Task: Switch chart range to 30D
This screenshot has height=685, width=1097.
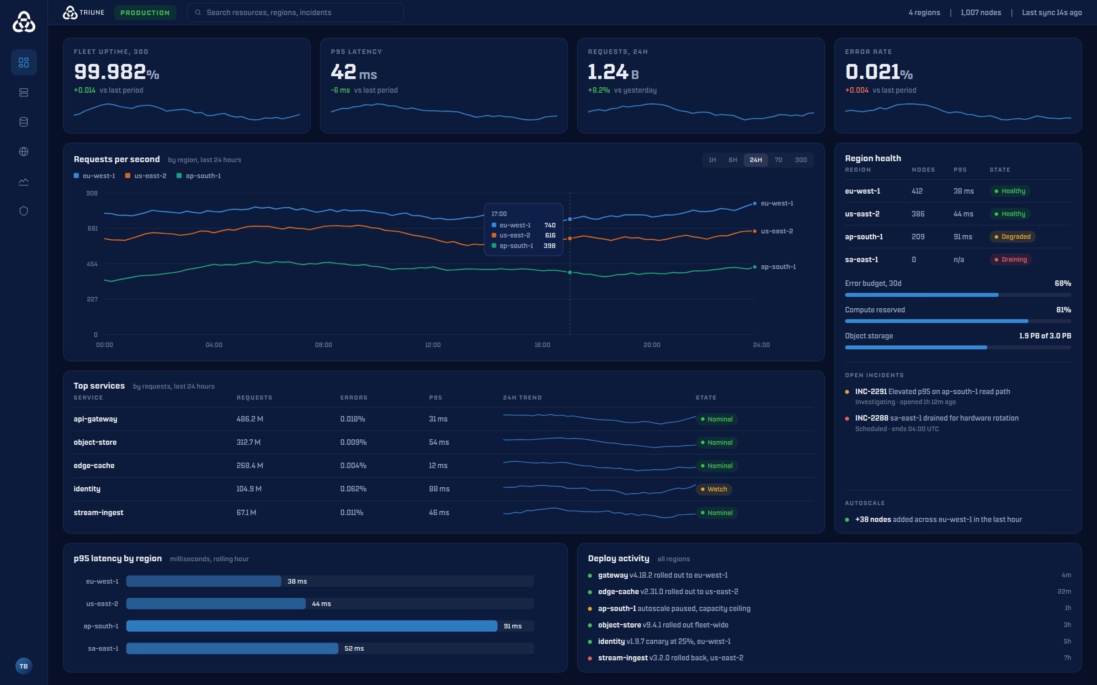Action: 801,160
